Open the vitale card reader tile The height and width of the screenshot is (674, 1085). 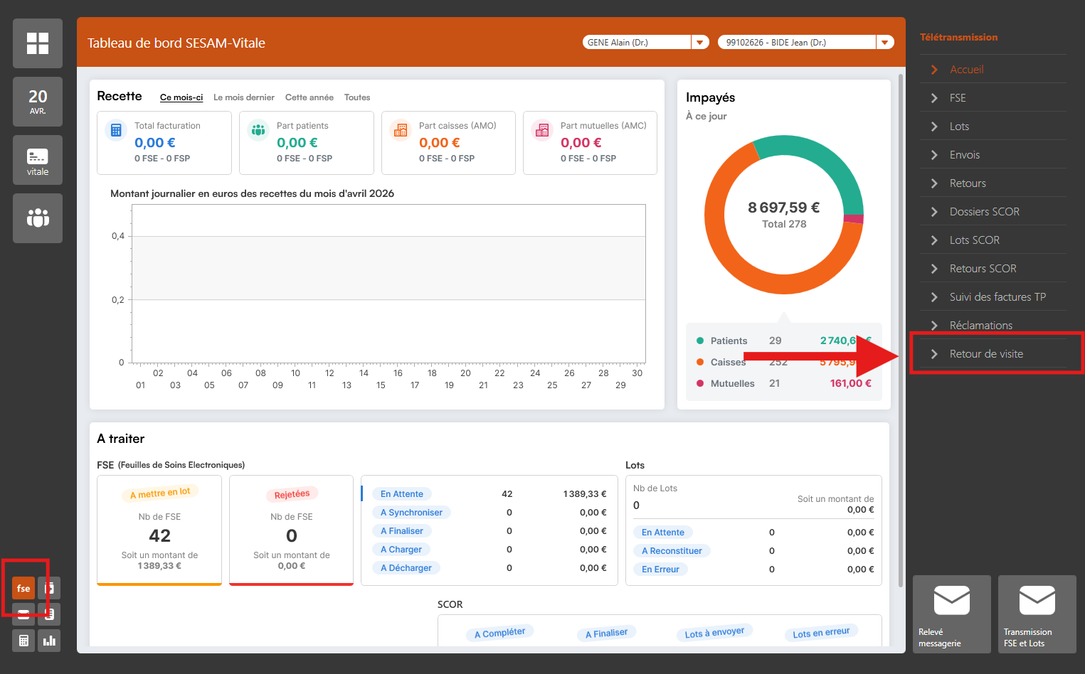(x=38, y=160)
